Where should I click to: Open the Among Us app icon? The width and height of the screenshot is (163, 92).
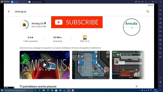pyautogui.click(x=24, y=25)
